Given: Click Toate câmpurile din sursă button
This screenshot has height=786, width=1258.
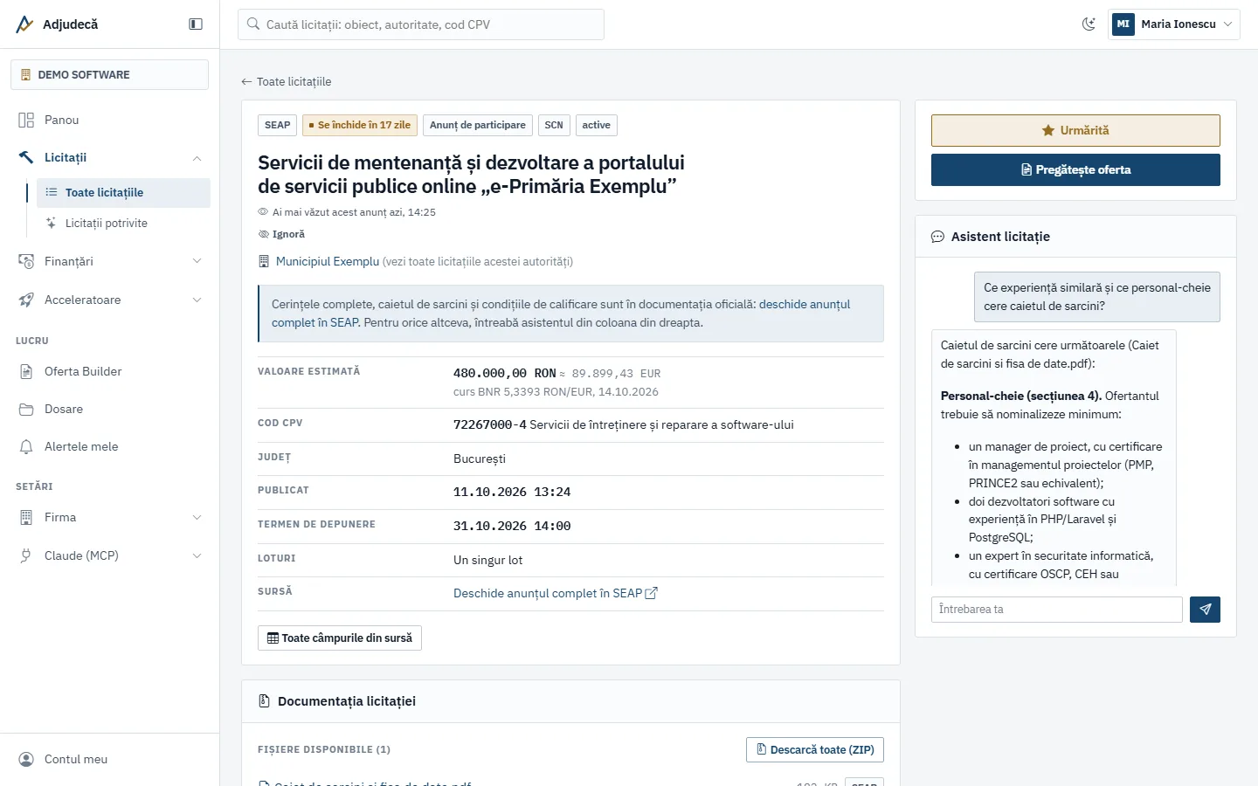Looking at the screenshot, I should coord(340,638).
